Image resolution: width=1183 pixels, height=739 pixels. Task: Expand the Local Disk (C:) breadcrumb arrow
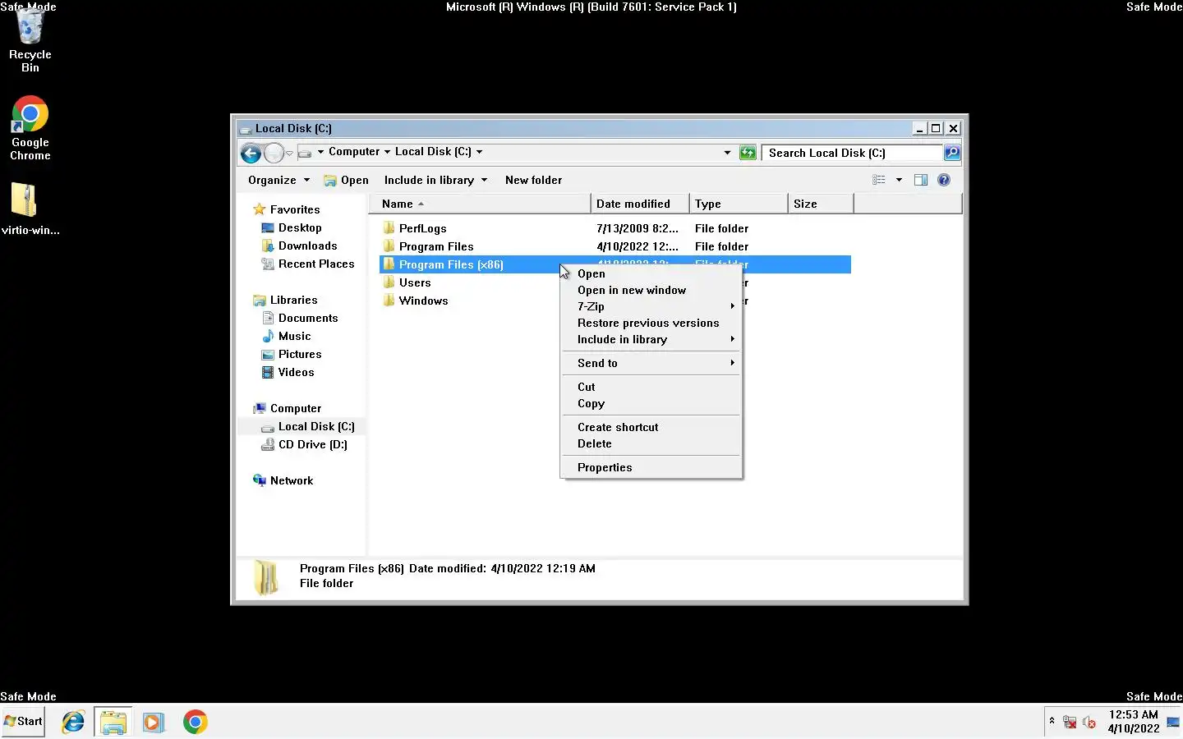(x=479, y=152)
